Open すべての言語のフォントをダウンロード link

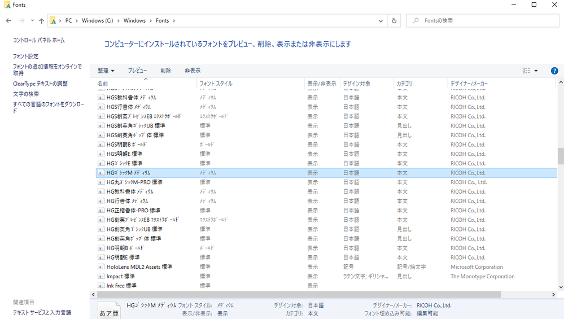click(49, 107)
